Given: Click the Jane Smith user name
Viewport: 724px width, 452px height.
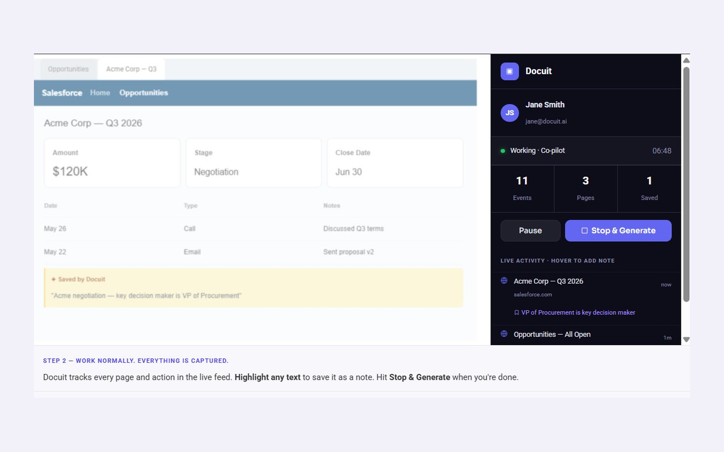Looking at the screenshot, I should 545,105.
